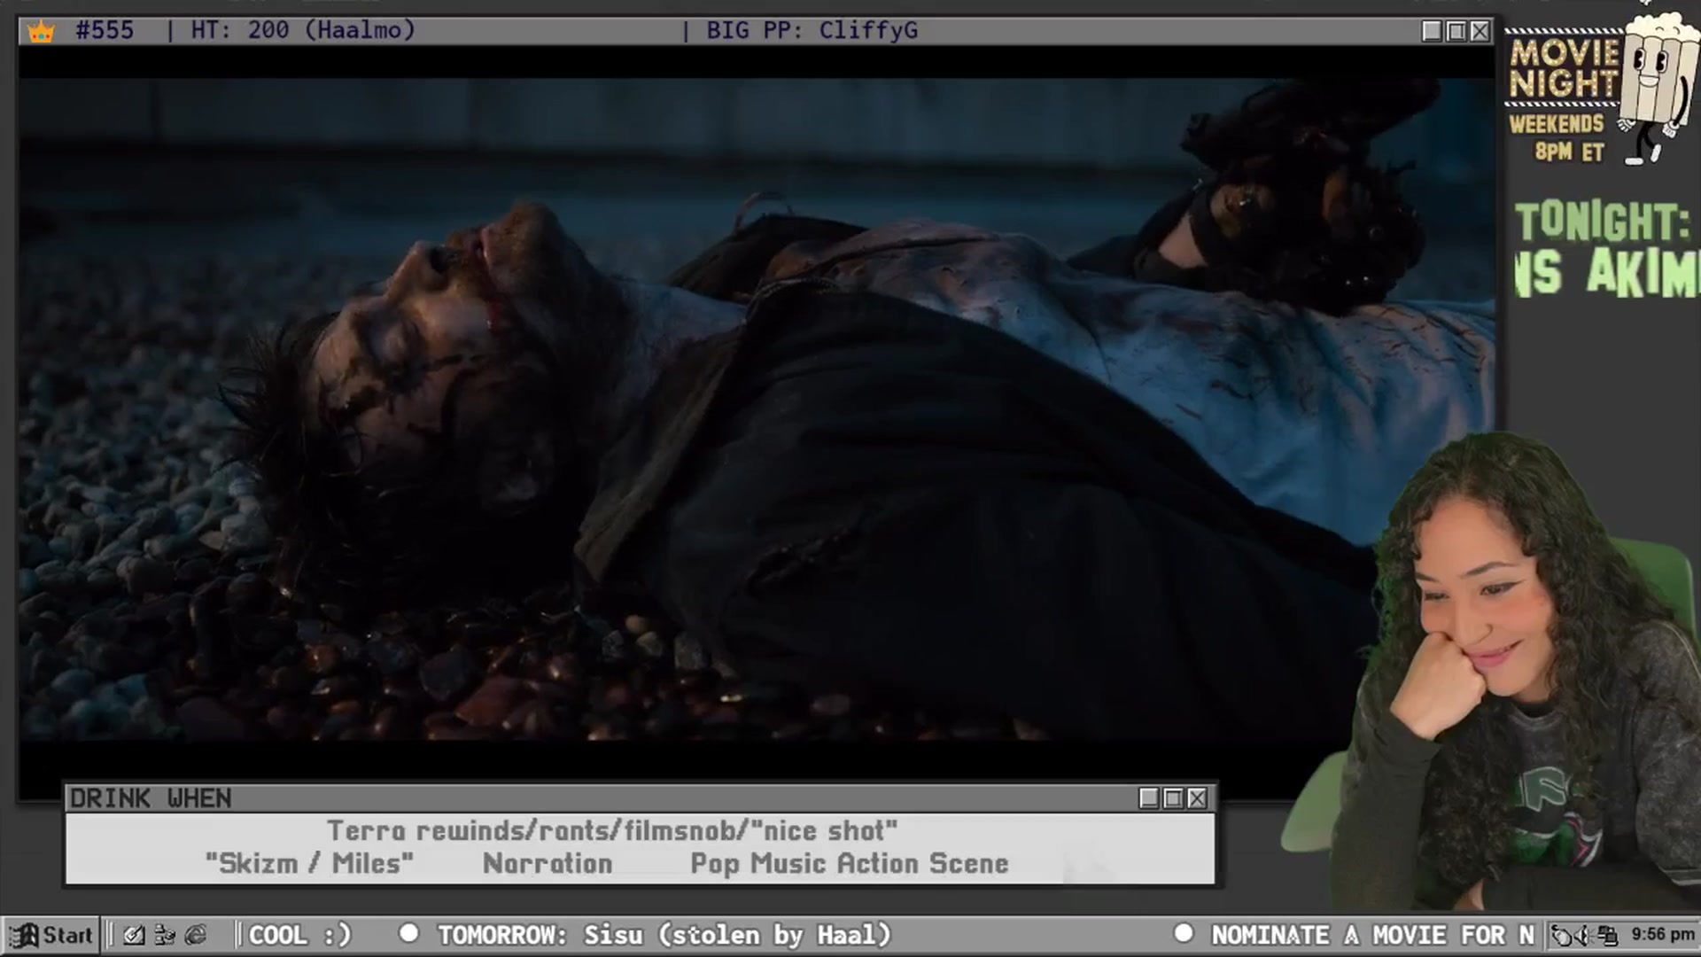Close the DRINK WHEN window
Screen dimensions: 1701x957
[x=1197, y=798]
